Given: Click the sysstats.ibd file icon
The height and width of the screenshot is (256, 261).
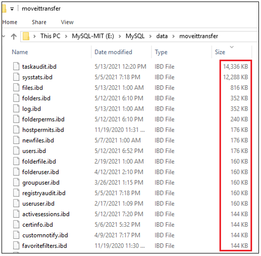Looking at the screenshot, I should point(16,77).
